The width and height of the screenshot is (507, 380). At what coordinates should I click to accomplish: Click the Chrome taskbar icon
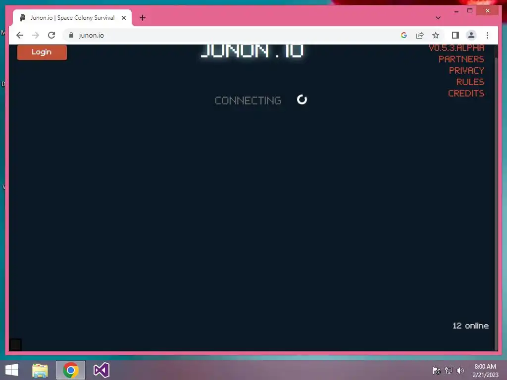(71, 370)
